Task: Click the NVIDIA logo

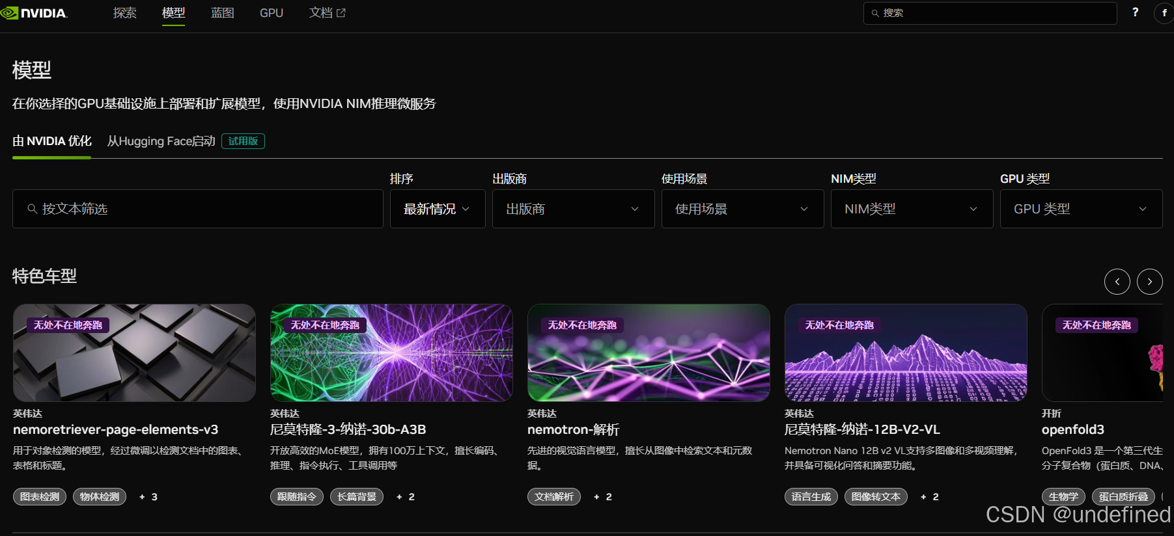Action: point(34,13)
